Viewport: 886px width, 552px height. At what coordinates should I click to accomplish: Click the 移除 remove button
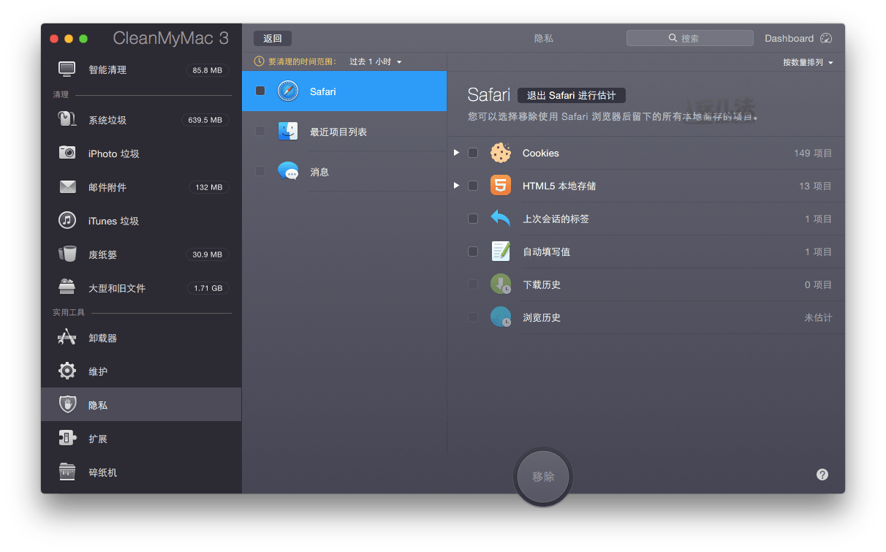click(x=543, y=477)
